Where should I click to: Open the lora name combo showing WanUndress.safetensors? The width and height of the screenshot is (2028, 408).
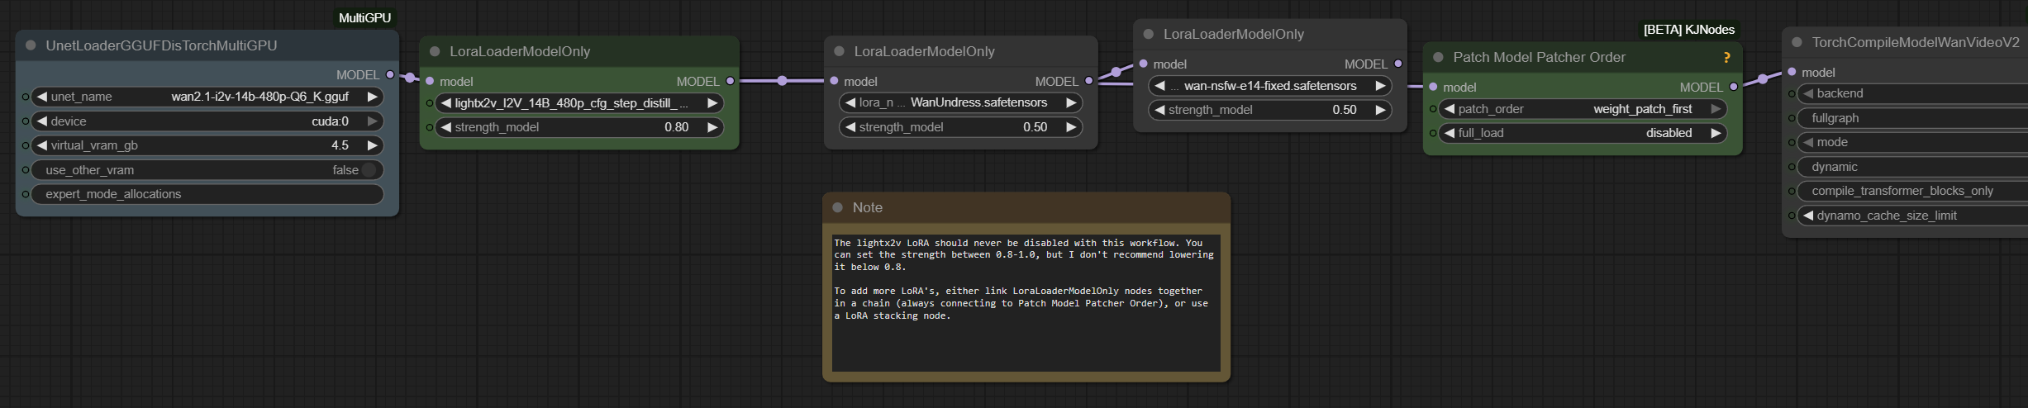961,102
